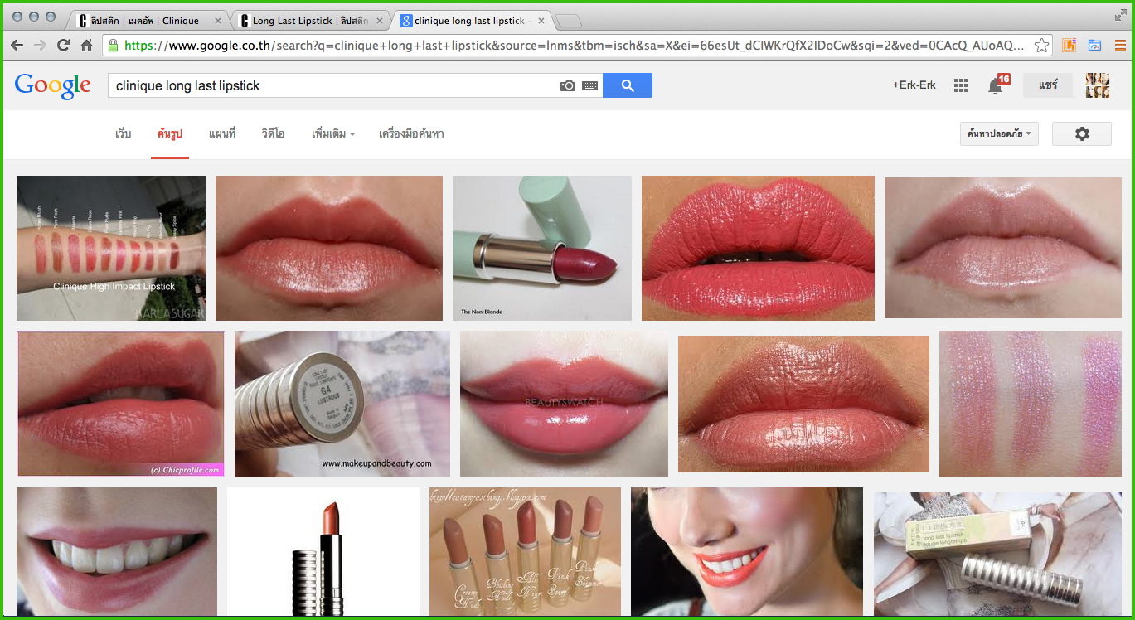
Task: Open the orange extension icon in toolbar
Action: point(1070,46)
